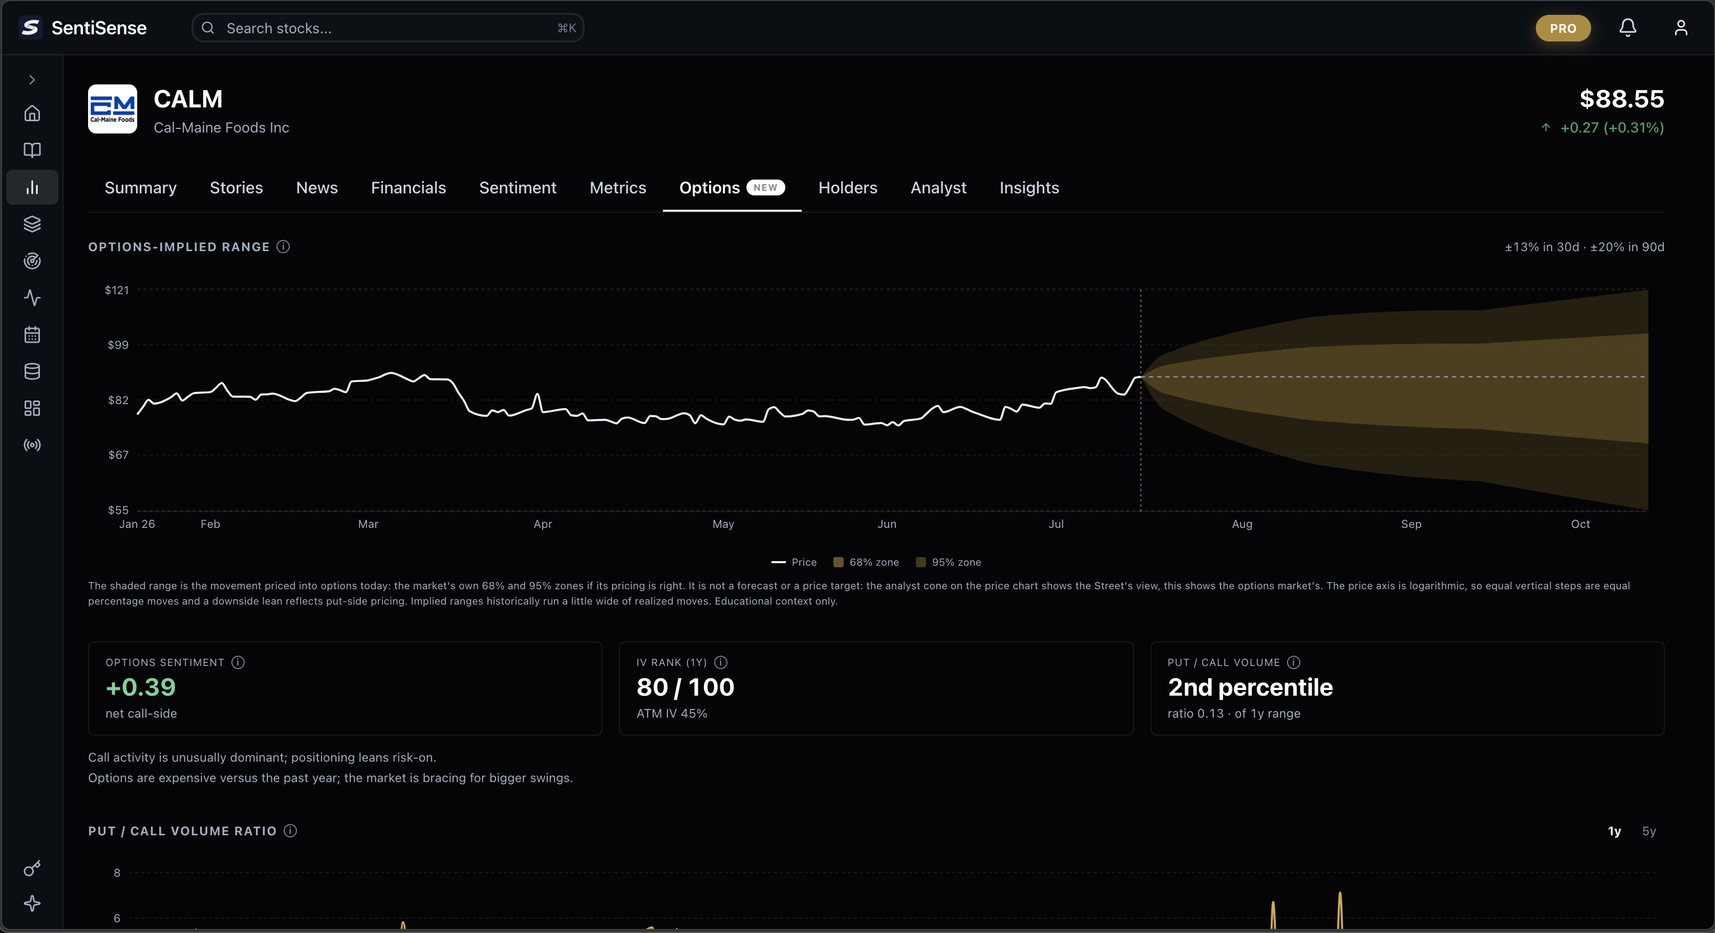The width and height of the screenshot is (1715, 933).
Task: Open the stacked layers icon in sidebar
Action: pos(32,224)
